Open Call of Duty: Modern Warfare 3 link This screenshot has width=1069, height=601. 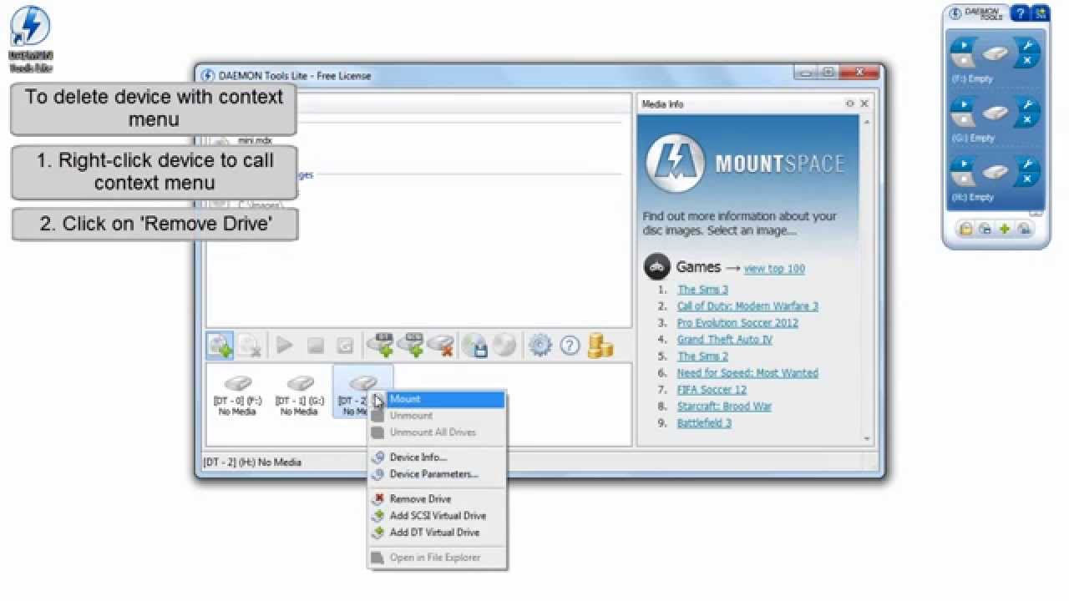pos(747,306)
